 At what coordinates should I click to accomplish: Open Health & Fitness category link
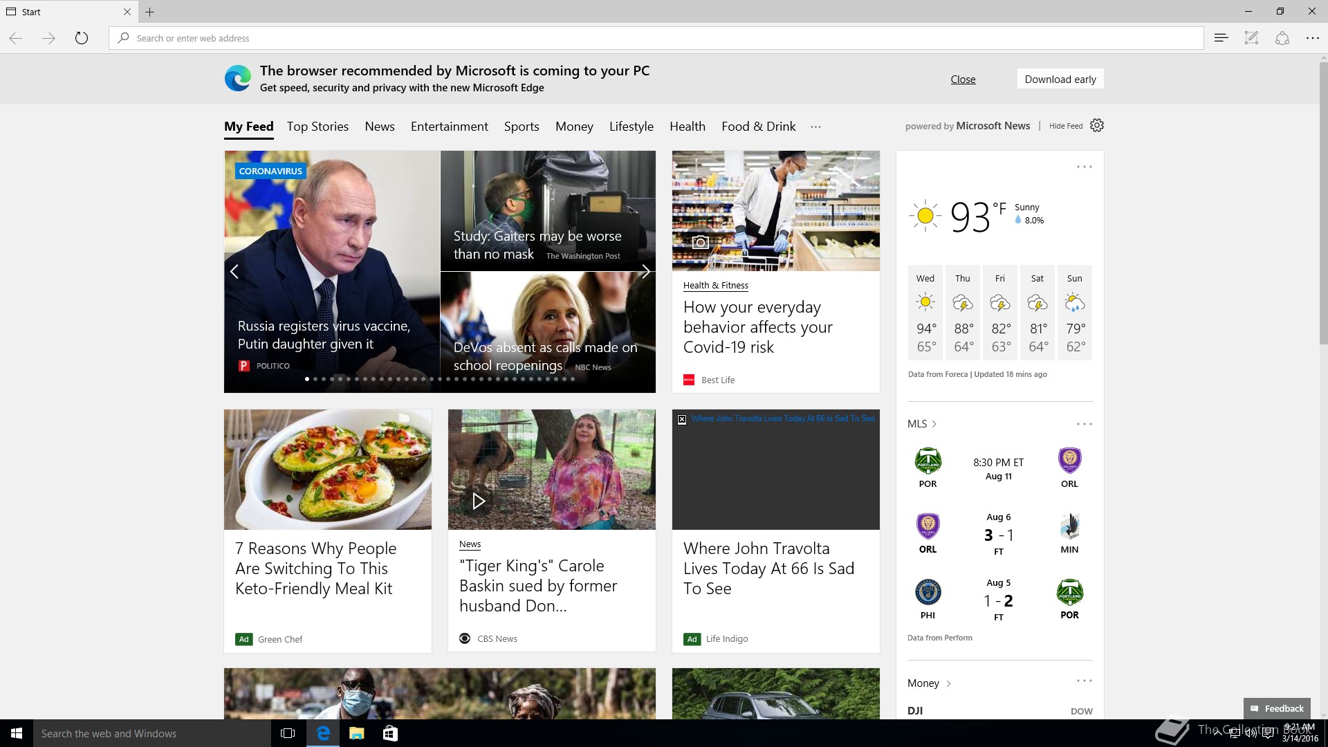716,285
